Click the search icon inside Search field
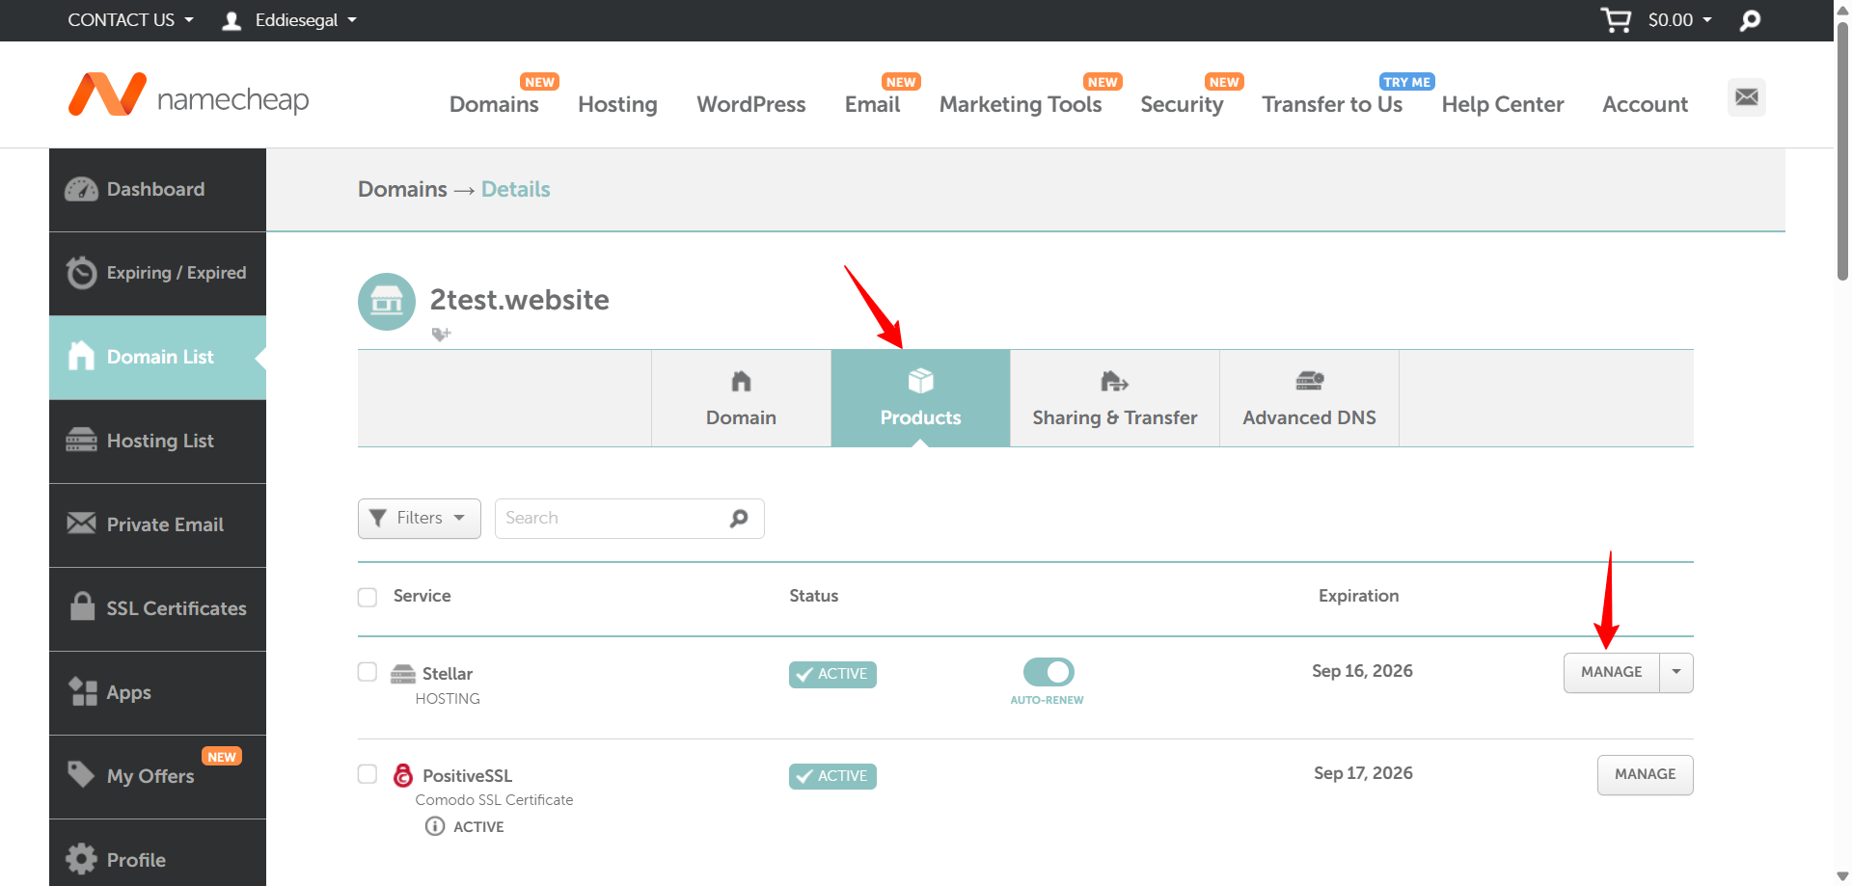Image resolution: width=1852 pixels, height=886 pixels. (739, 519)
